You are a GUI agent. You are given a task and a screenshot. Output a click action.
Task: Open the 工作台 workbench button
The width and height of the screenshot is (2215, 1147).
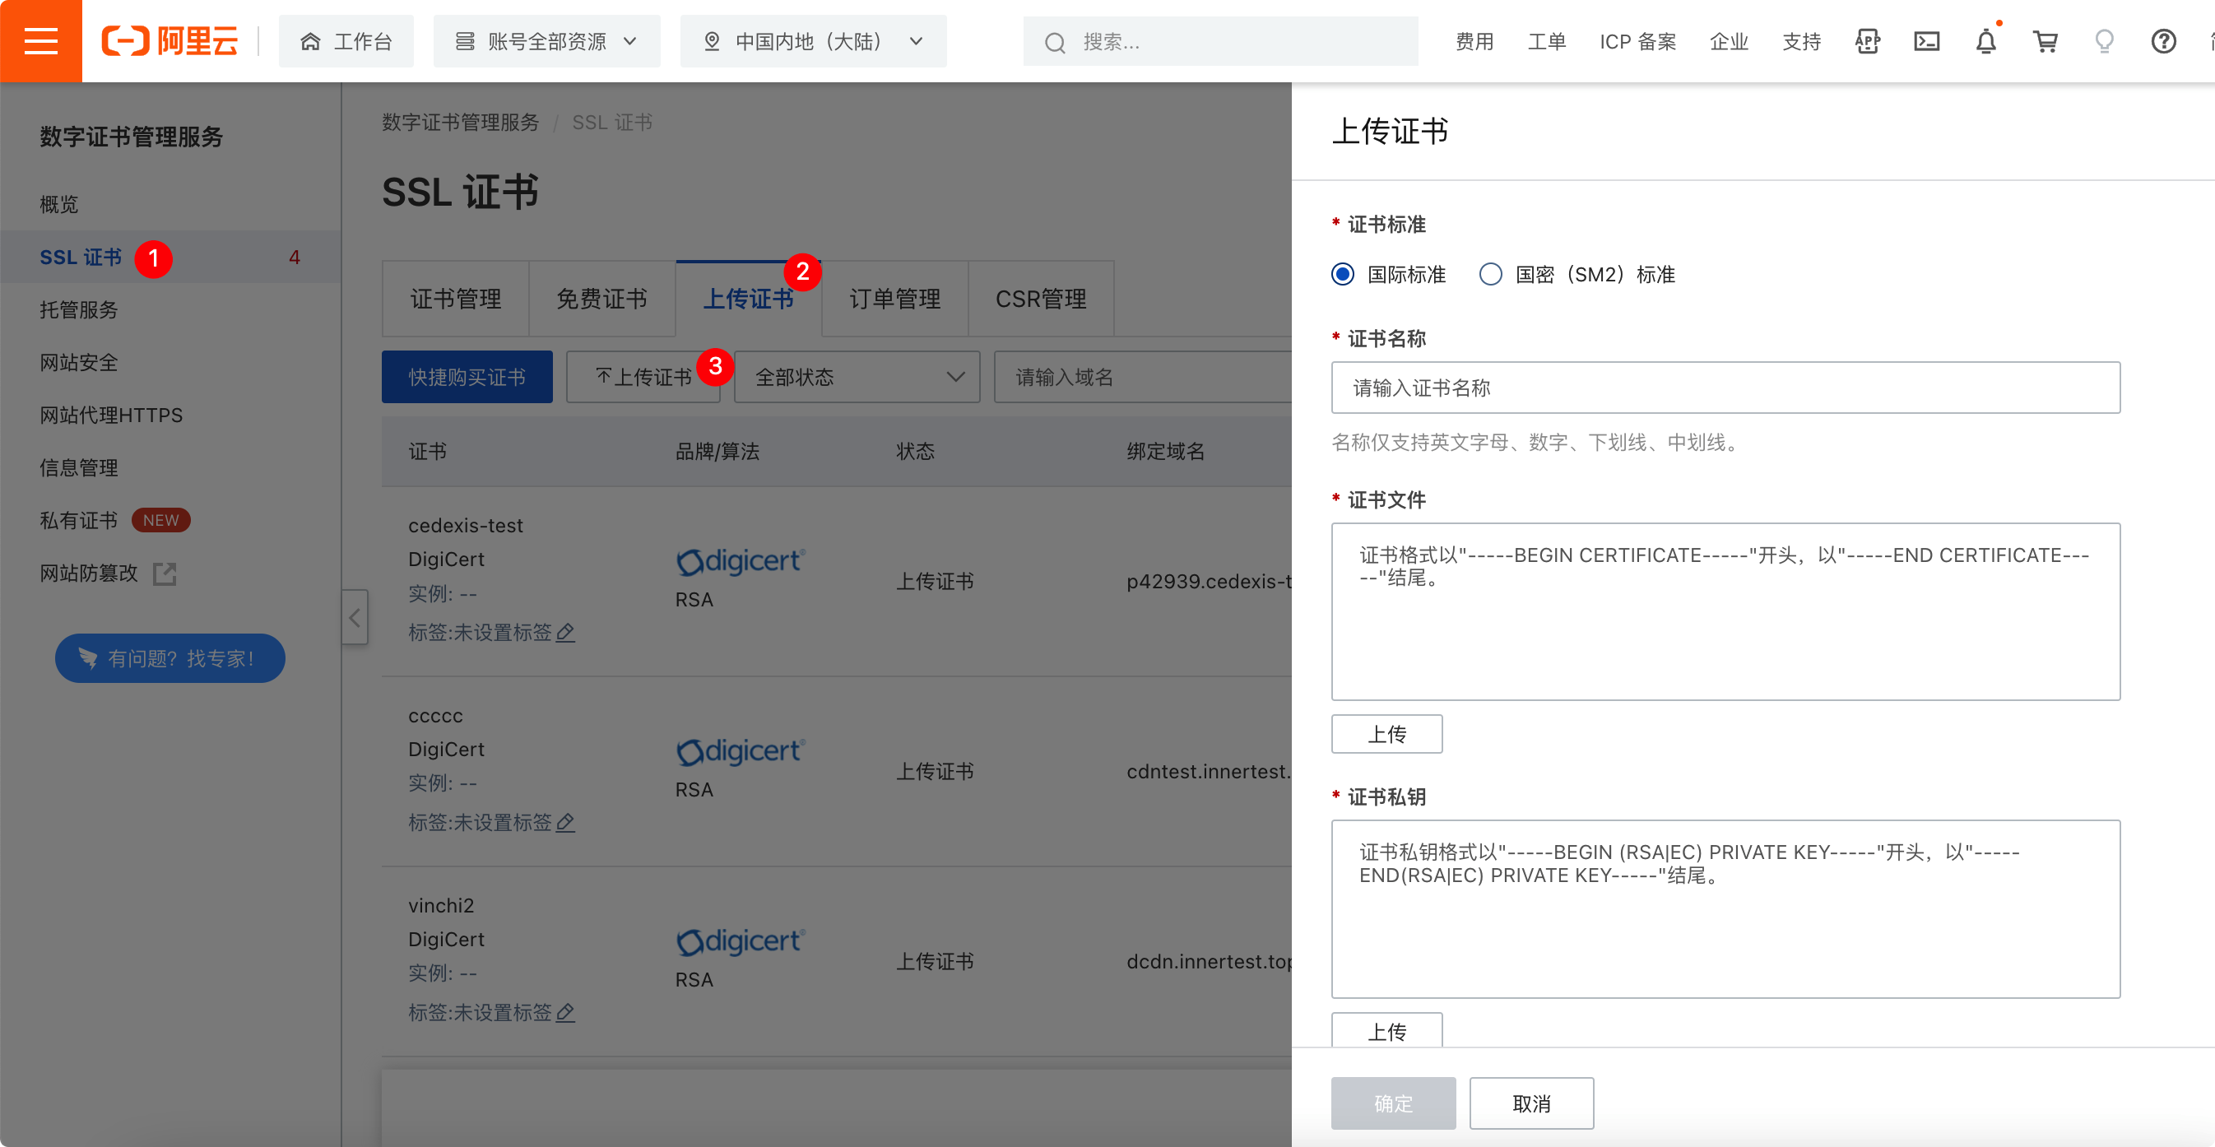346,41
